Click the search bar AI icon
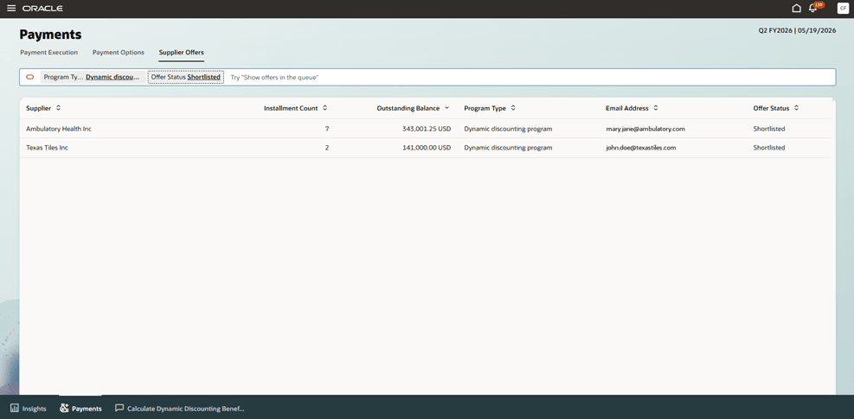The width and height of the screenshot is (854, 419). 30,77
